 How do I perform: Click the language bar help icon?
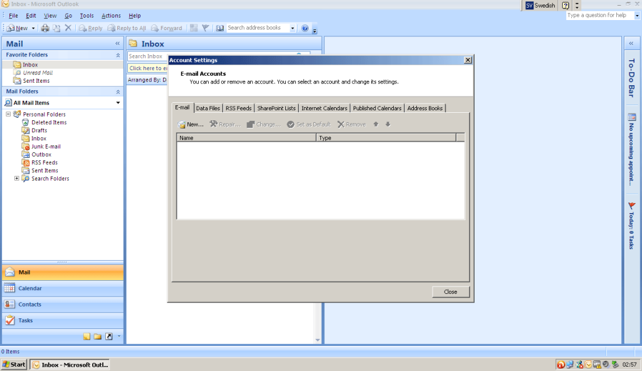pos(566,5)
